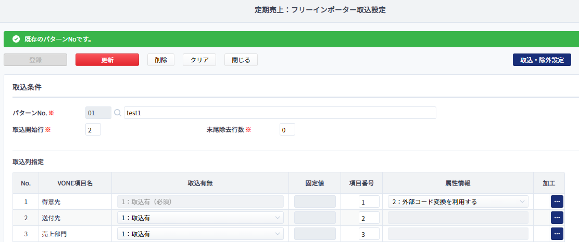Click disabled 属性情報 field for 売上部門 row

(x=458, y=234)
